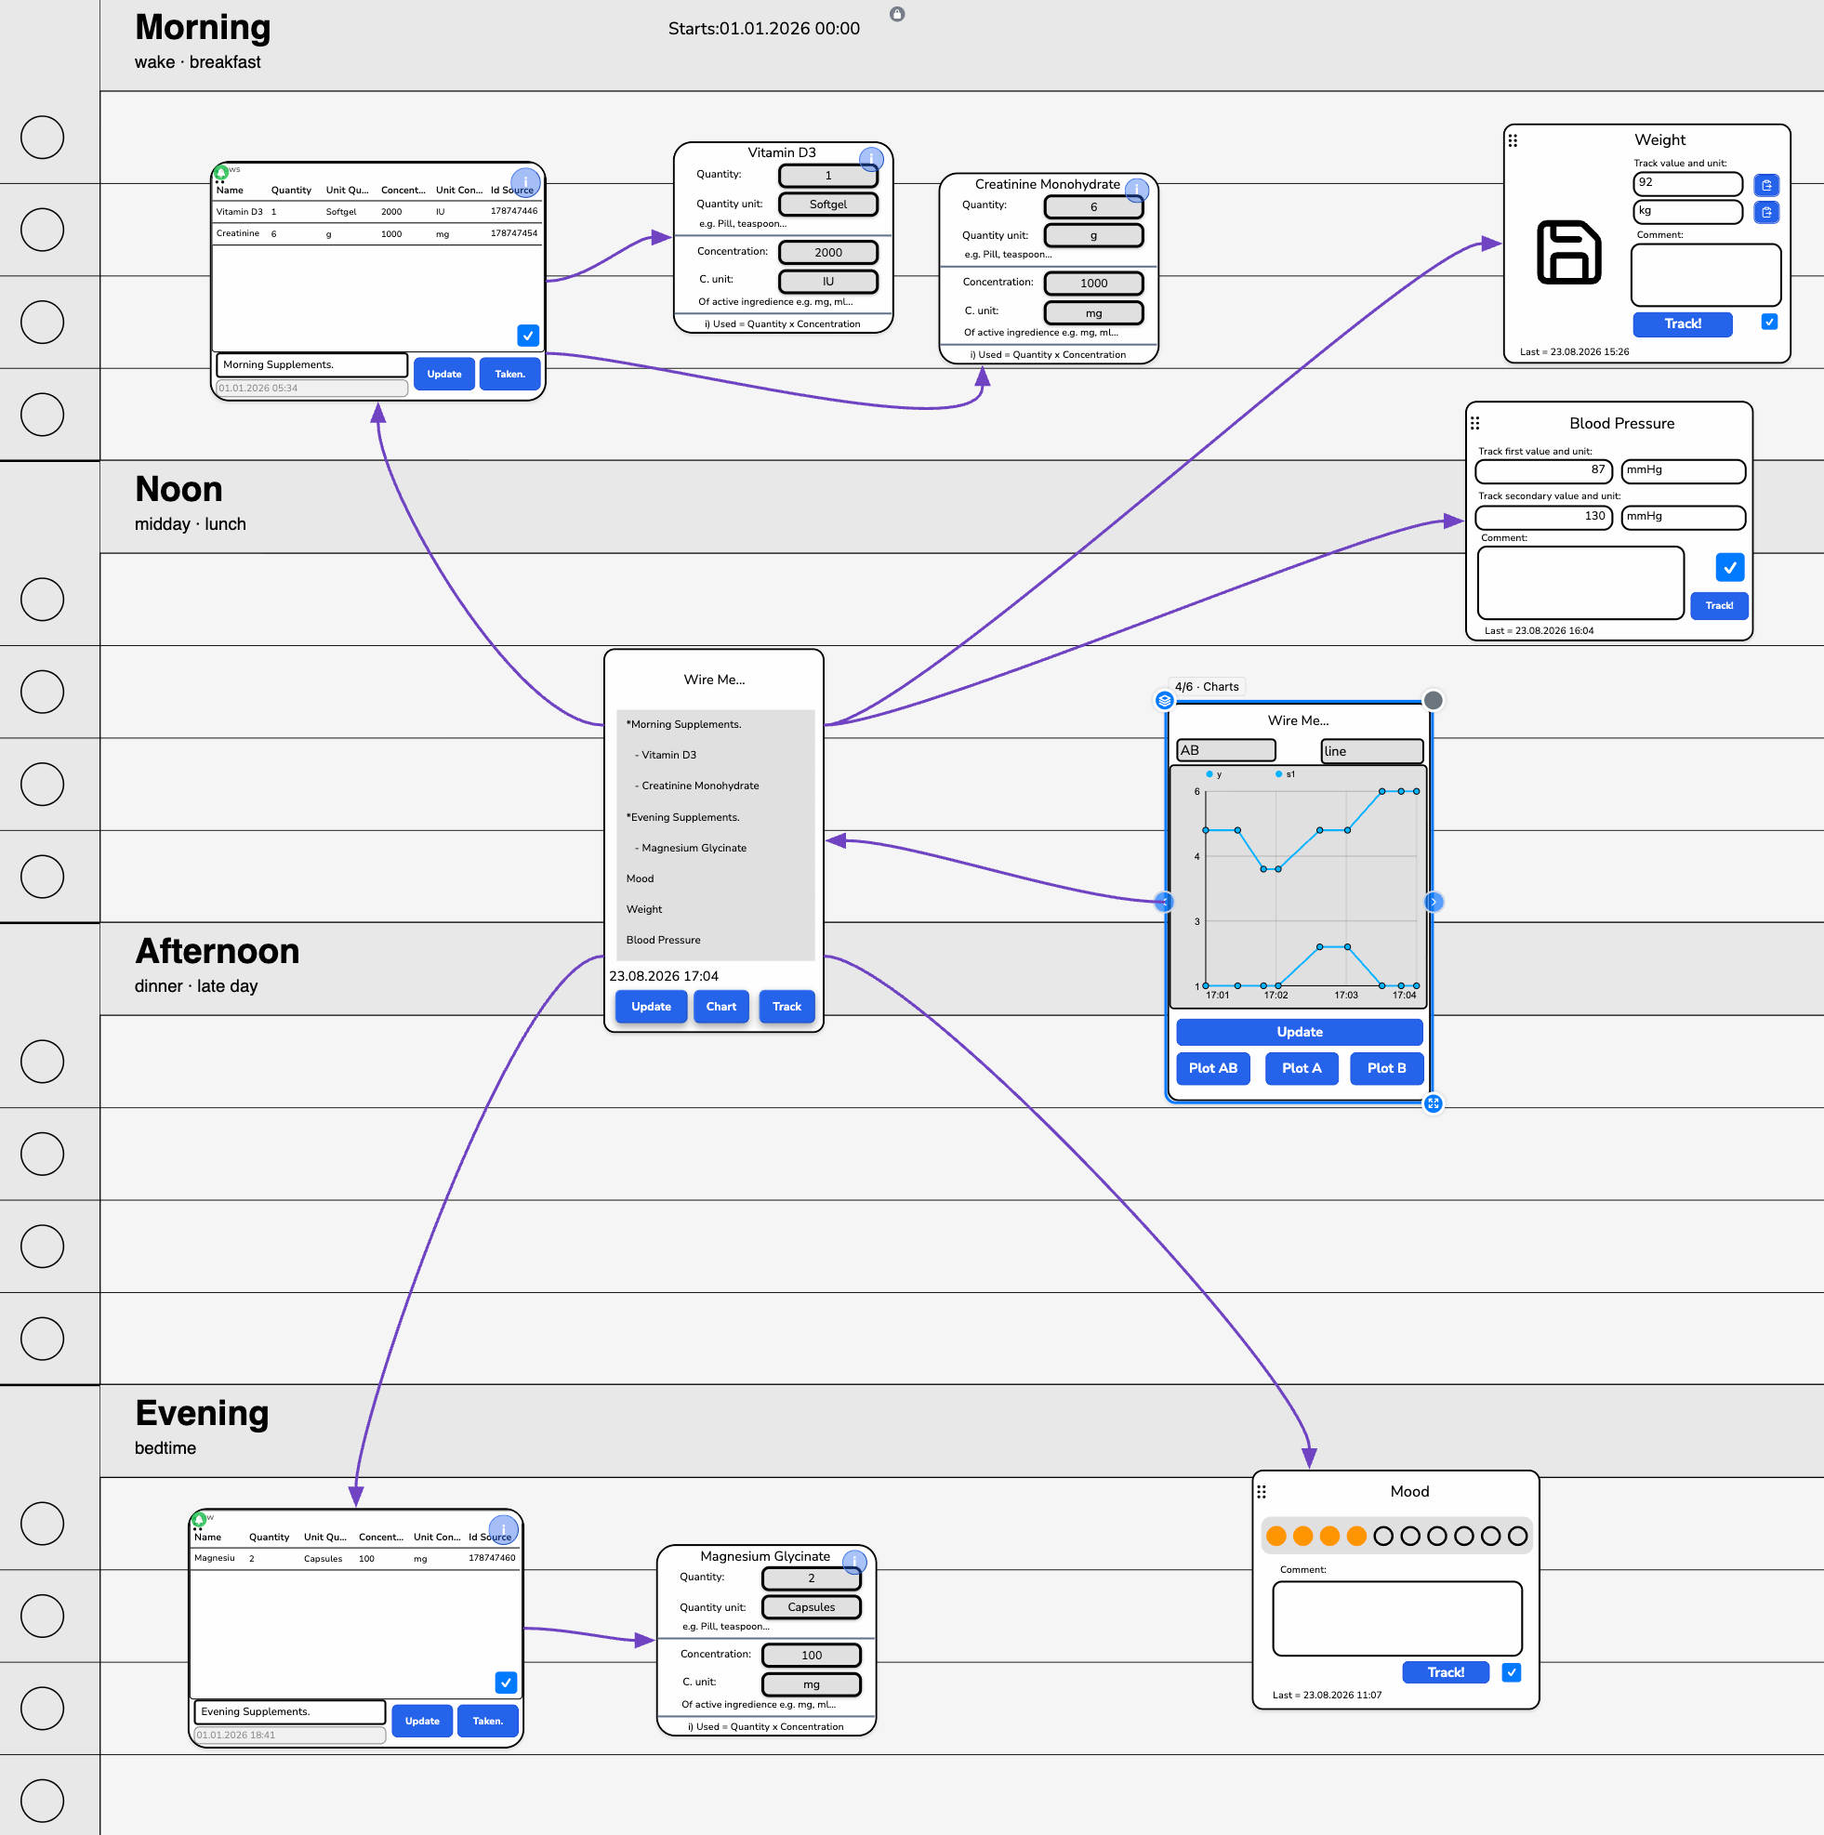The image size is (1824, 1835).
Task: Click the Morning Supplements. name field
Action: (311, 364)
